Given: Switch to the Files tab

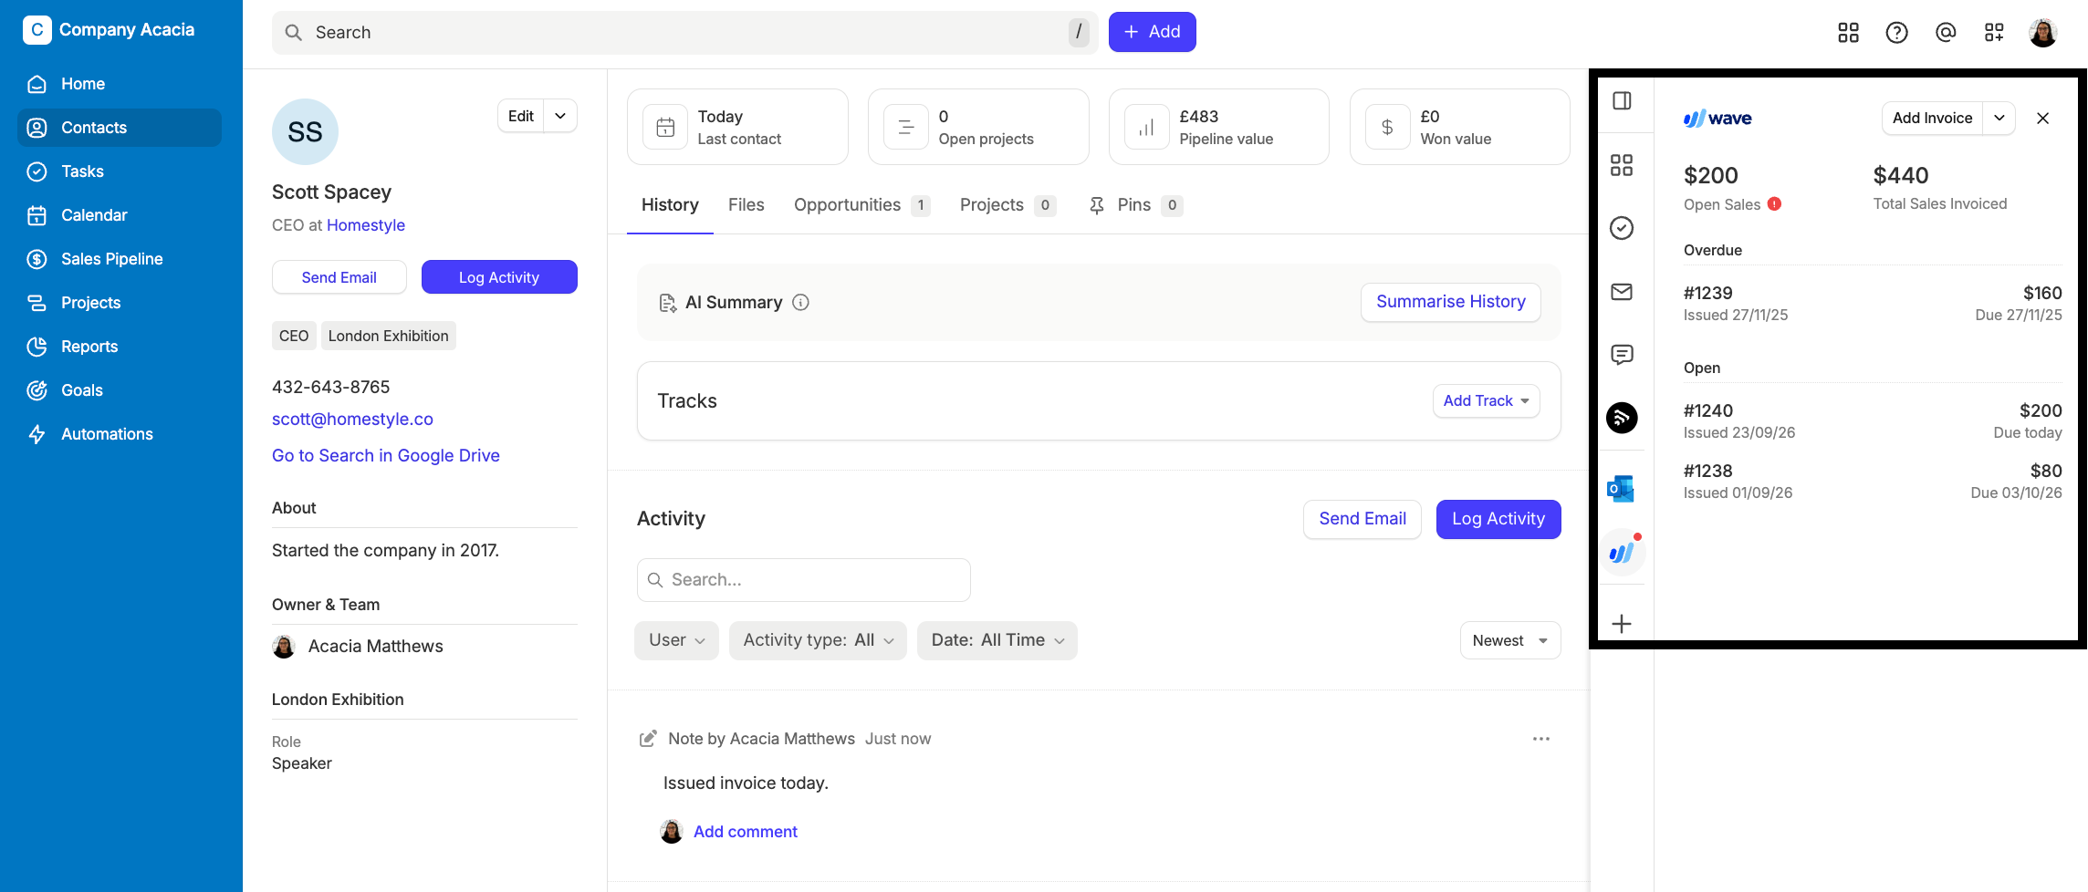Looking at the screenshot, I should (746, 205).
